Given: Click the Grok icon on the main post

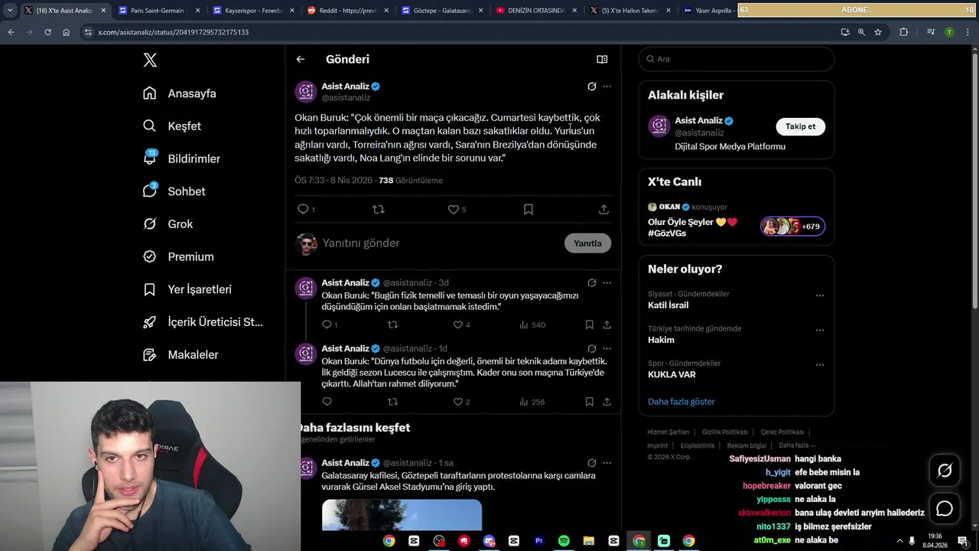Looking at the screenshot, I should (x=591, y=86).
